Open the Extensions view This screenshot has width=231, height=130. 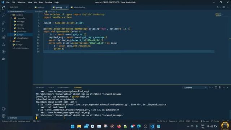(x=4, y=37)
